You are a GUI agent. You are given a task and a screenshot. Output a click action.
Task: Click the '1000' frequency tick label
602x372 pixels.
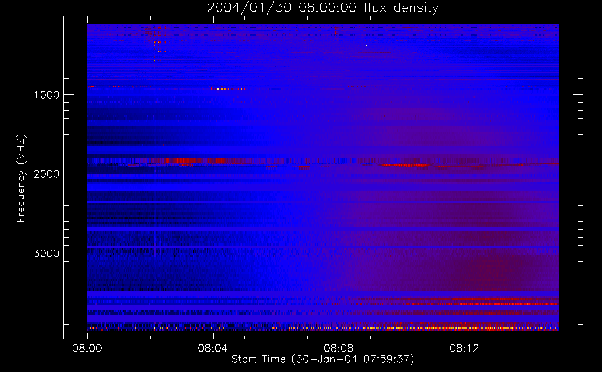[x=47, y=95]
